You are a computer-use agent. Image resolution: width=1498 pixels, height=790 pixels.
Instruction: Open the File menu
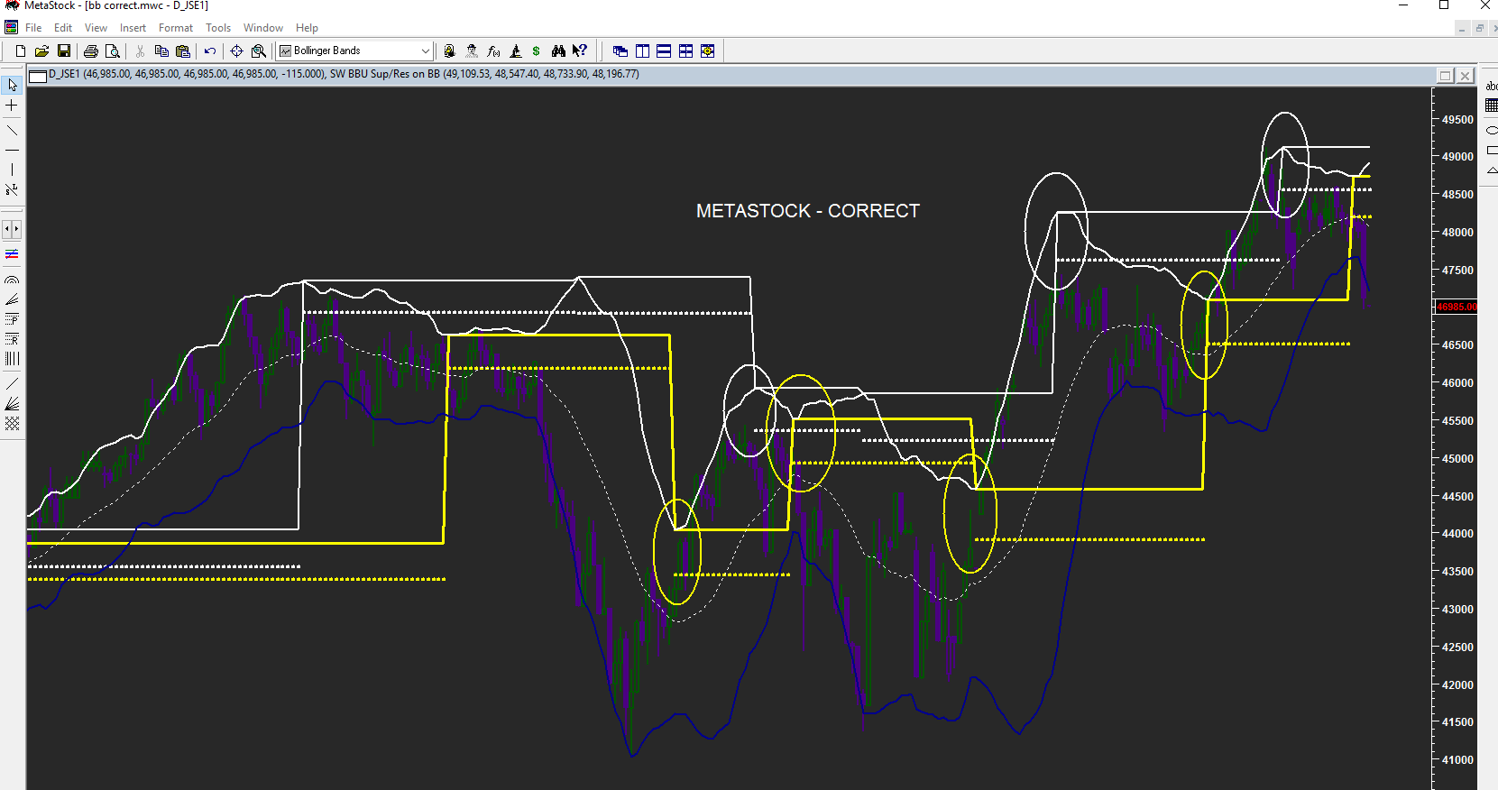[x=33, y=28]
